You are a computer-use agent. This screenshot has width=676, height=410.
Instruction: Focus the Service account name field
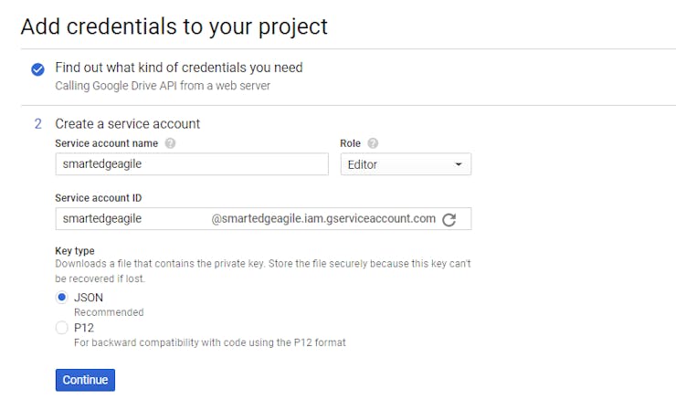(191, 164)
